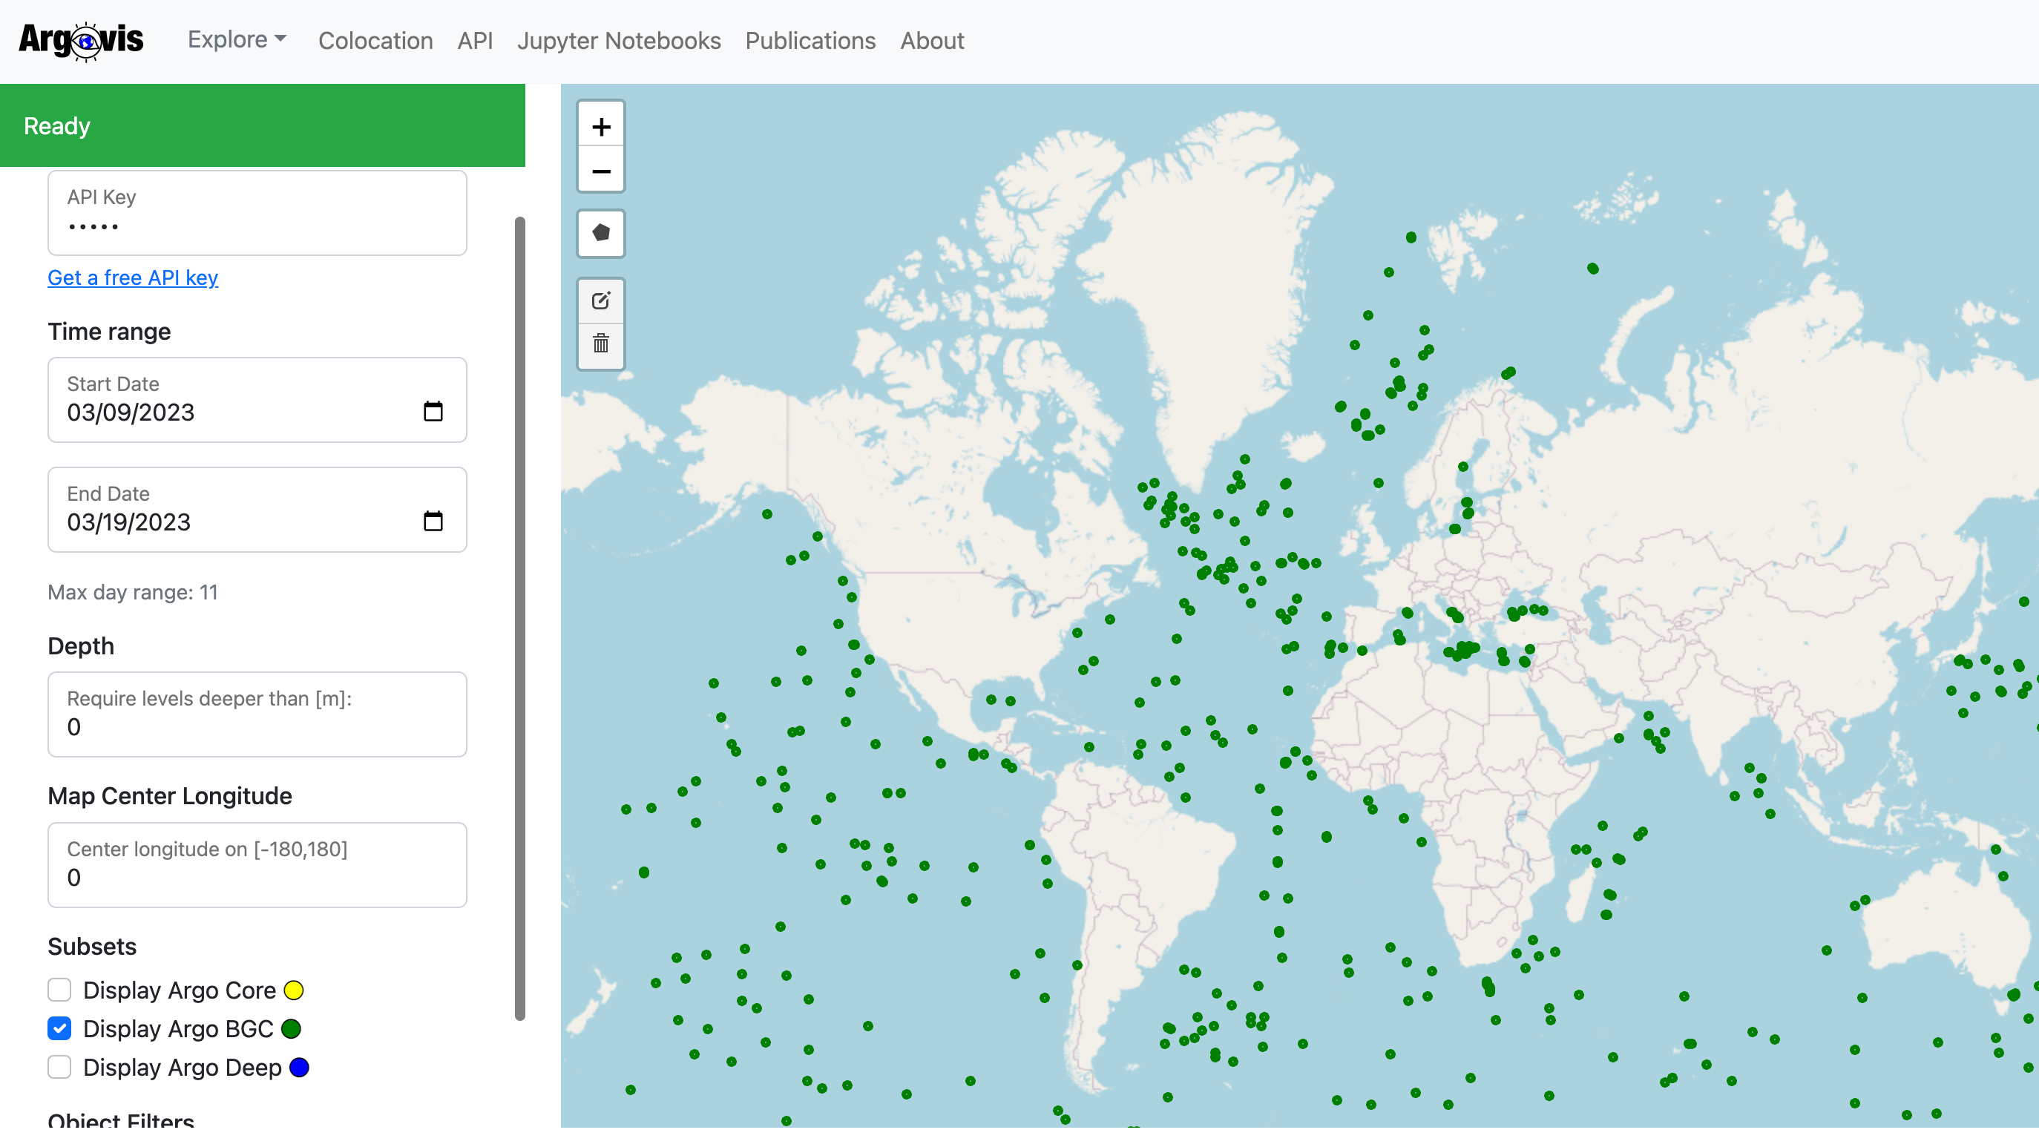The image size is (2039, 1147).
Task: Open Start Date calendar picker icon
Action: click(433, 412)
